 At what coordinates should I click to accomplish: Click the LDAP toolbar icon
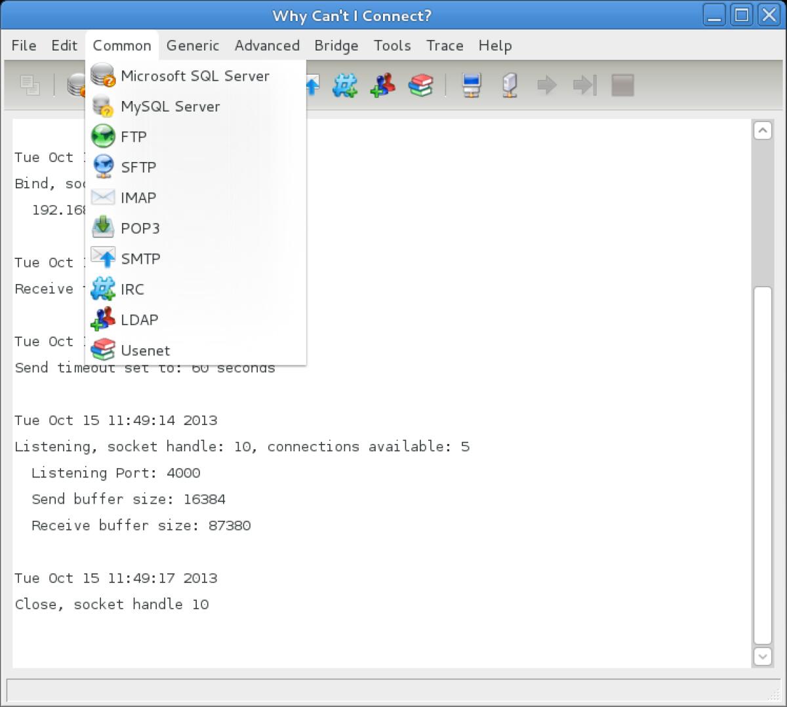point(383,85)
